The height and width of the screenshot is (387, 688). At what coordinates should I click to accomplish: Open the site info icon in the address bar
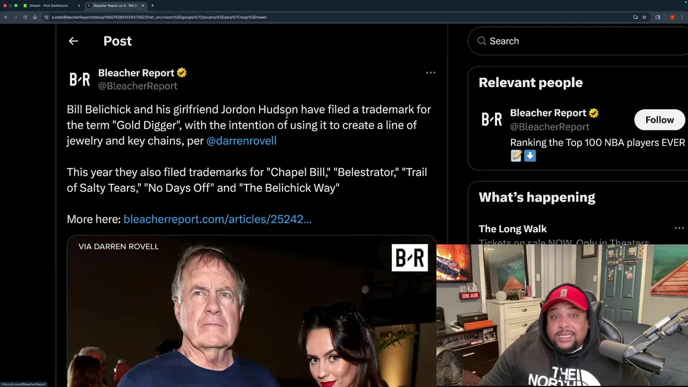pyautogui.click(x=47, y=17)
